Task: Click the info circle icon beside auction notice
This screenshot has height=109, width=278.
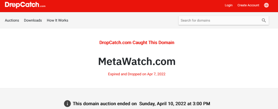Action: (x=67, y=104)
